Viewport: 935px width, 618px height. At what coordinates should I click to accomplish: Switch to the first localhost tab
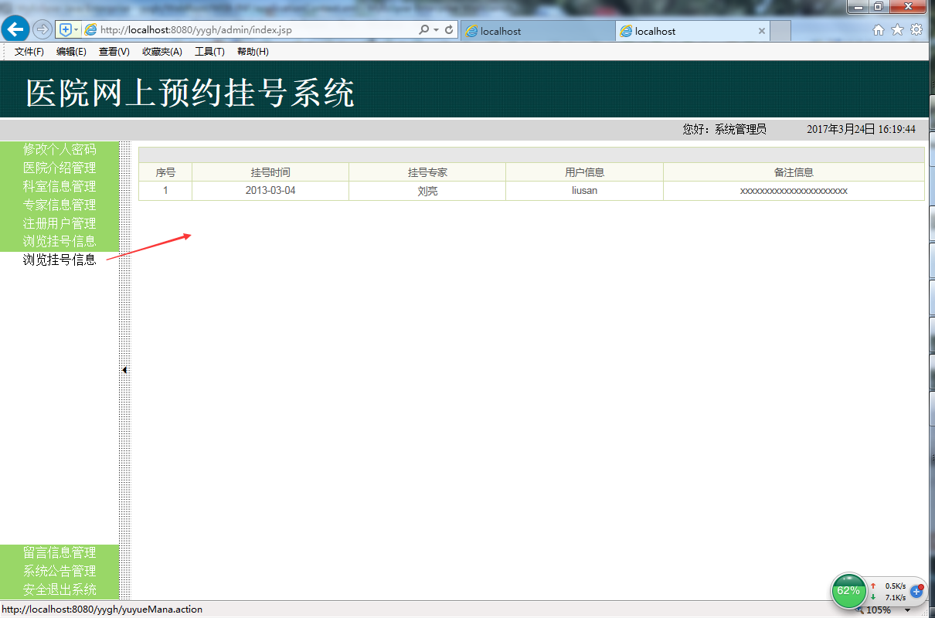(x=538, y=31)
